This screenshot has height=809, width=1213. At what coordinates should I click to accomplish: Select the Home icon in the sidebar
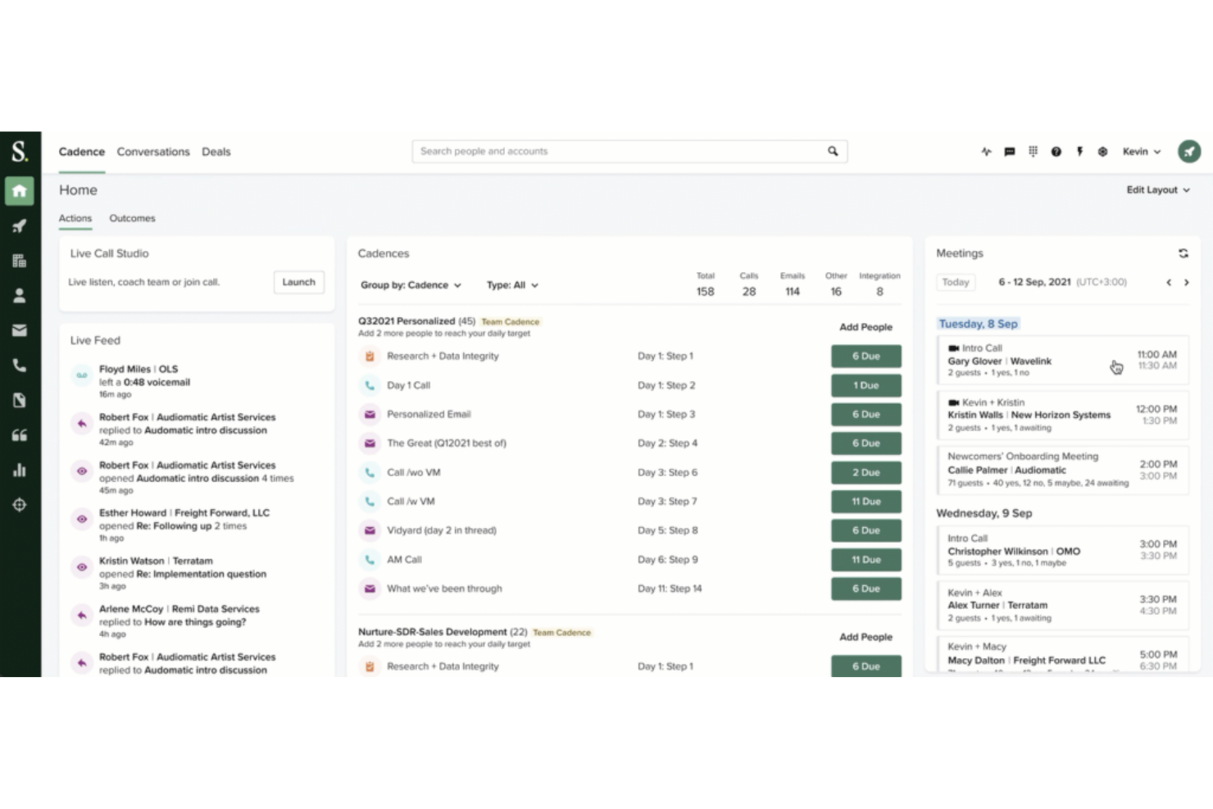coord(20,190)
